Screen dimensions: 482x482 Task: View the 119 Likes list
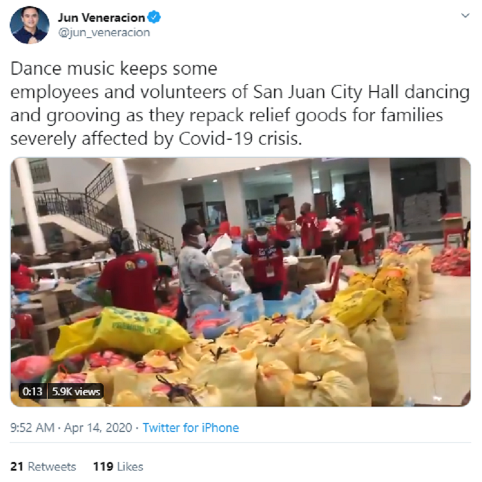tap(118, 466)
